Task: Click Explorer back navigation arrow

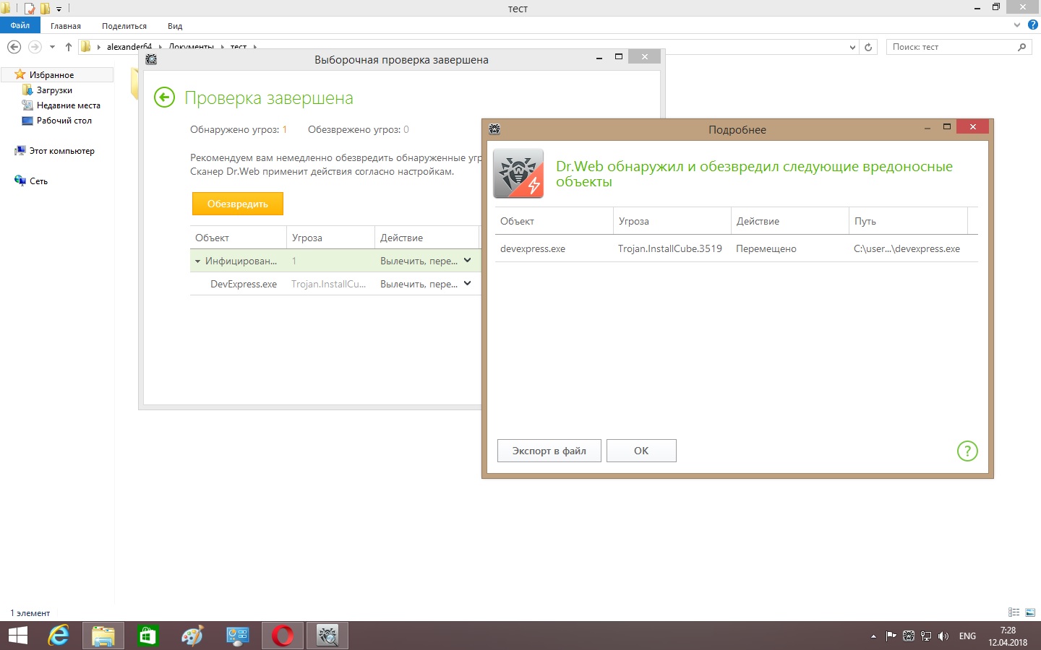Action: coord(14,47)
